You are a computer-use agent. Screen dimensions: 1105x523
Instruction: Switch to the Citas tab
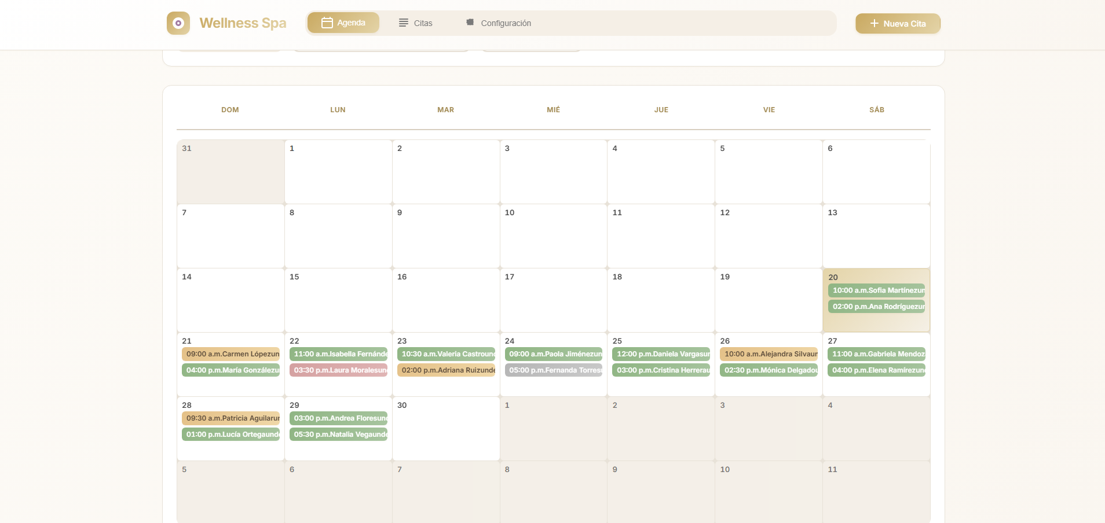[416, 23]
